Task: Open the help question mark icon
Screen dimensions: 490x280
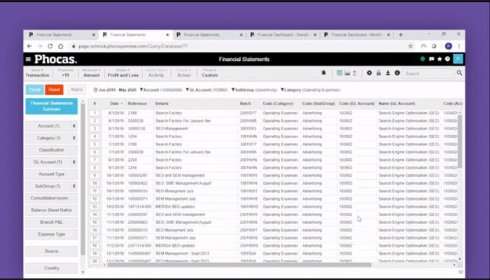Action: click(x=447, y=59)
